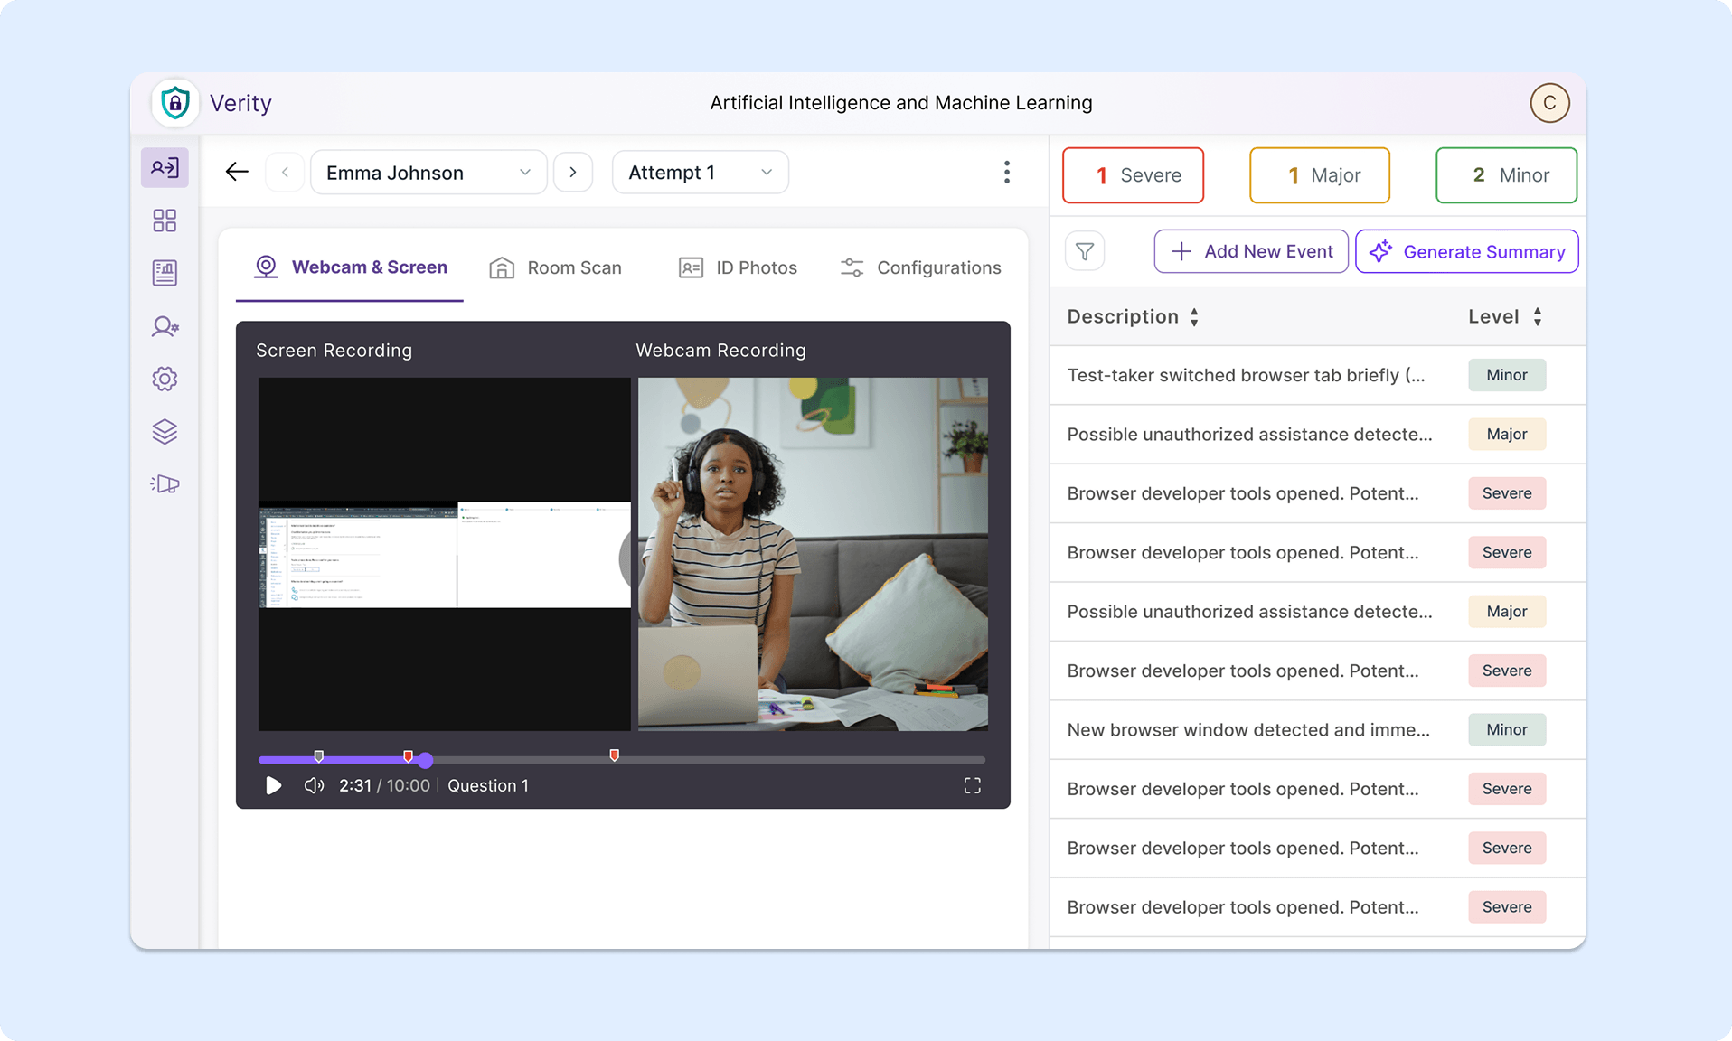Jump to the first red timeline marker
This screenshot has height=1041, width=1732.
click(408, 755)
